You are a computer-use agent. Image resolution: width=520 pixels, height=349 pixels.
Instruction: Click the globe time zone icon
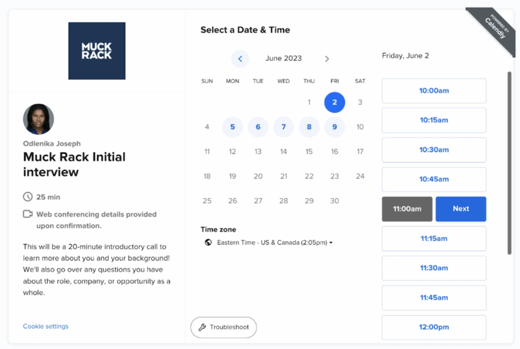point(208,242)
